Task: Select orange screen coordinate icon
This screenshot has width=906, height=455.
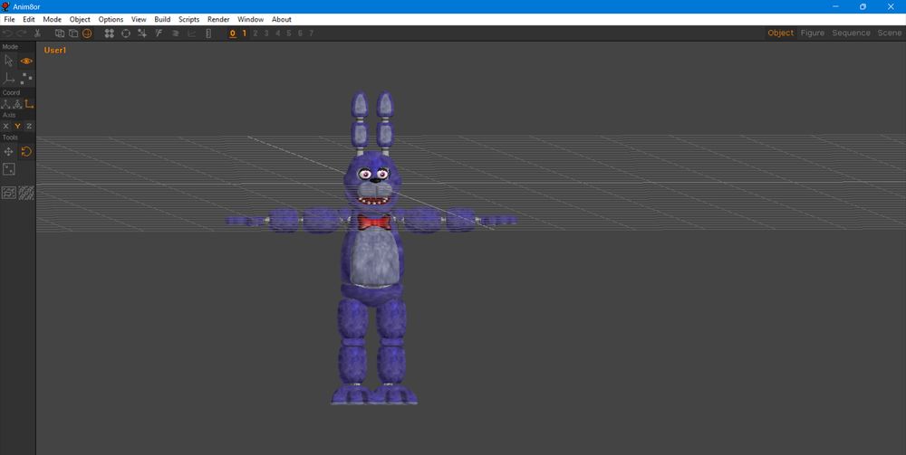Action: tap(29, 104)
